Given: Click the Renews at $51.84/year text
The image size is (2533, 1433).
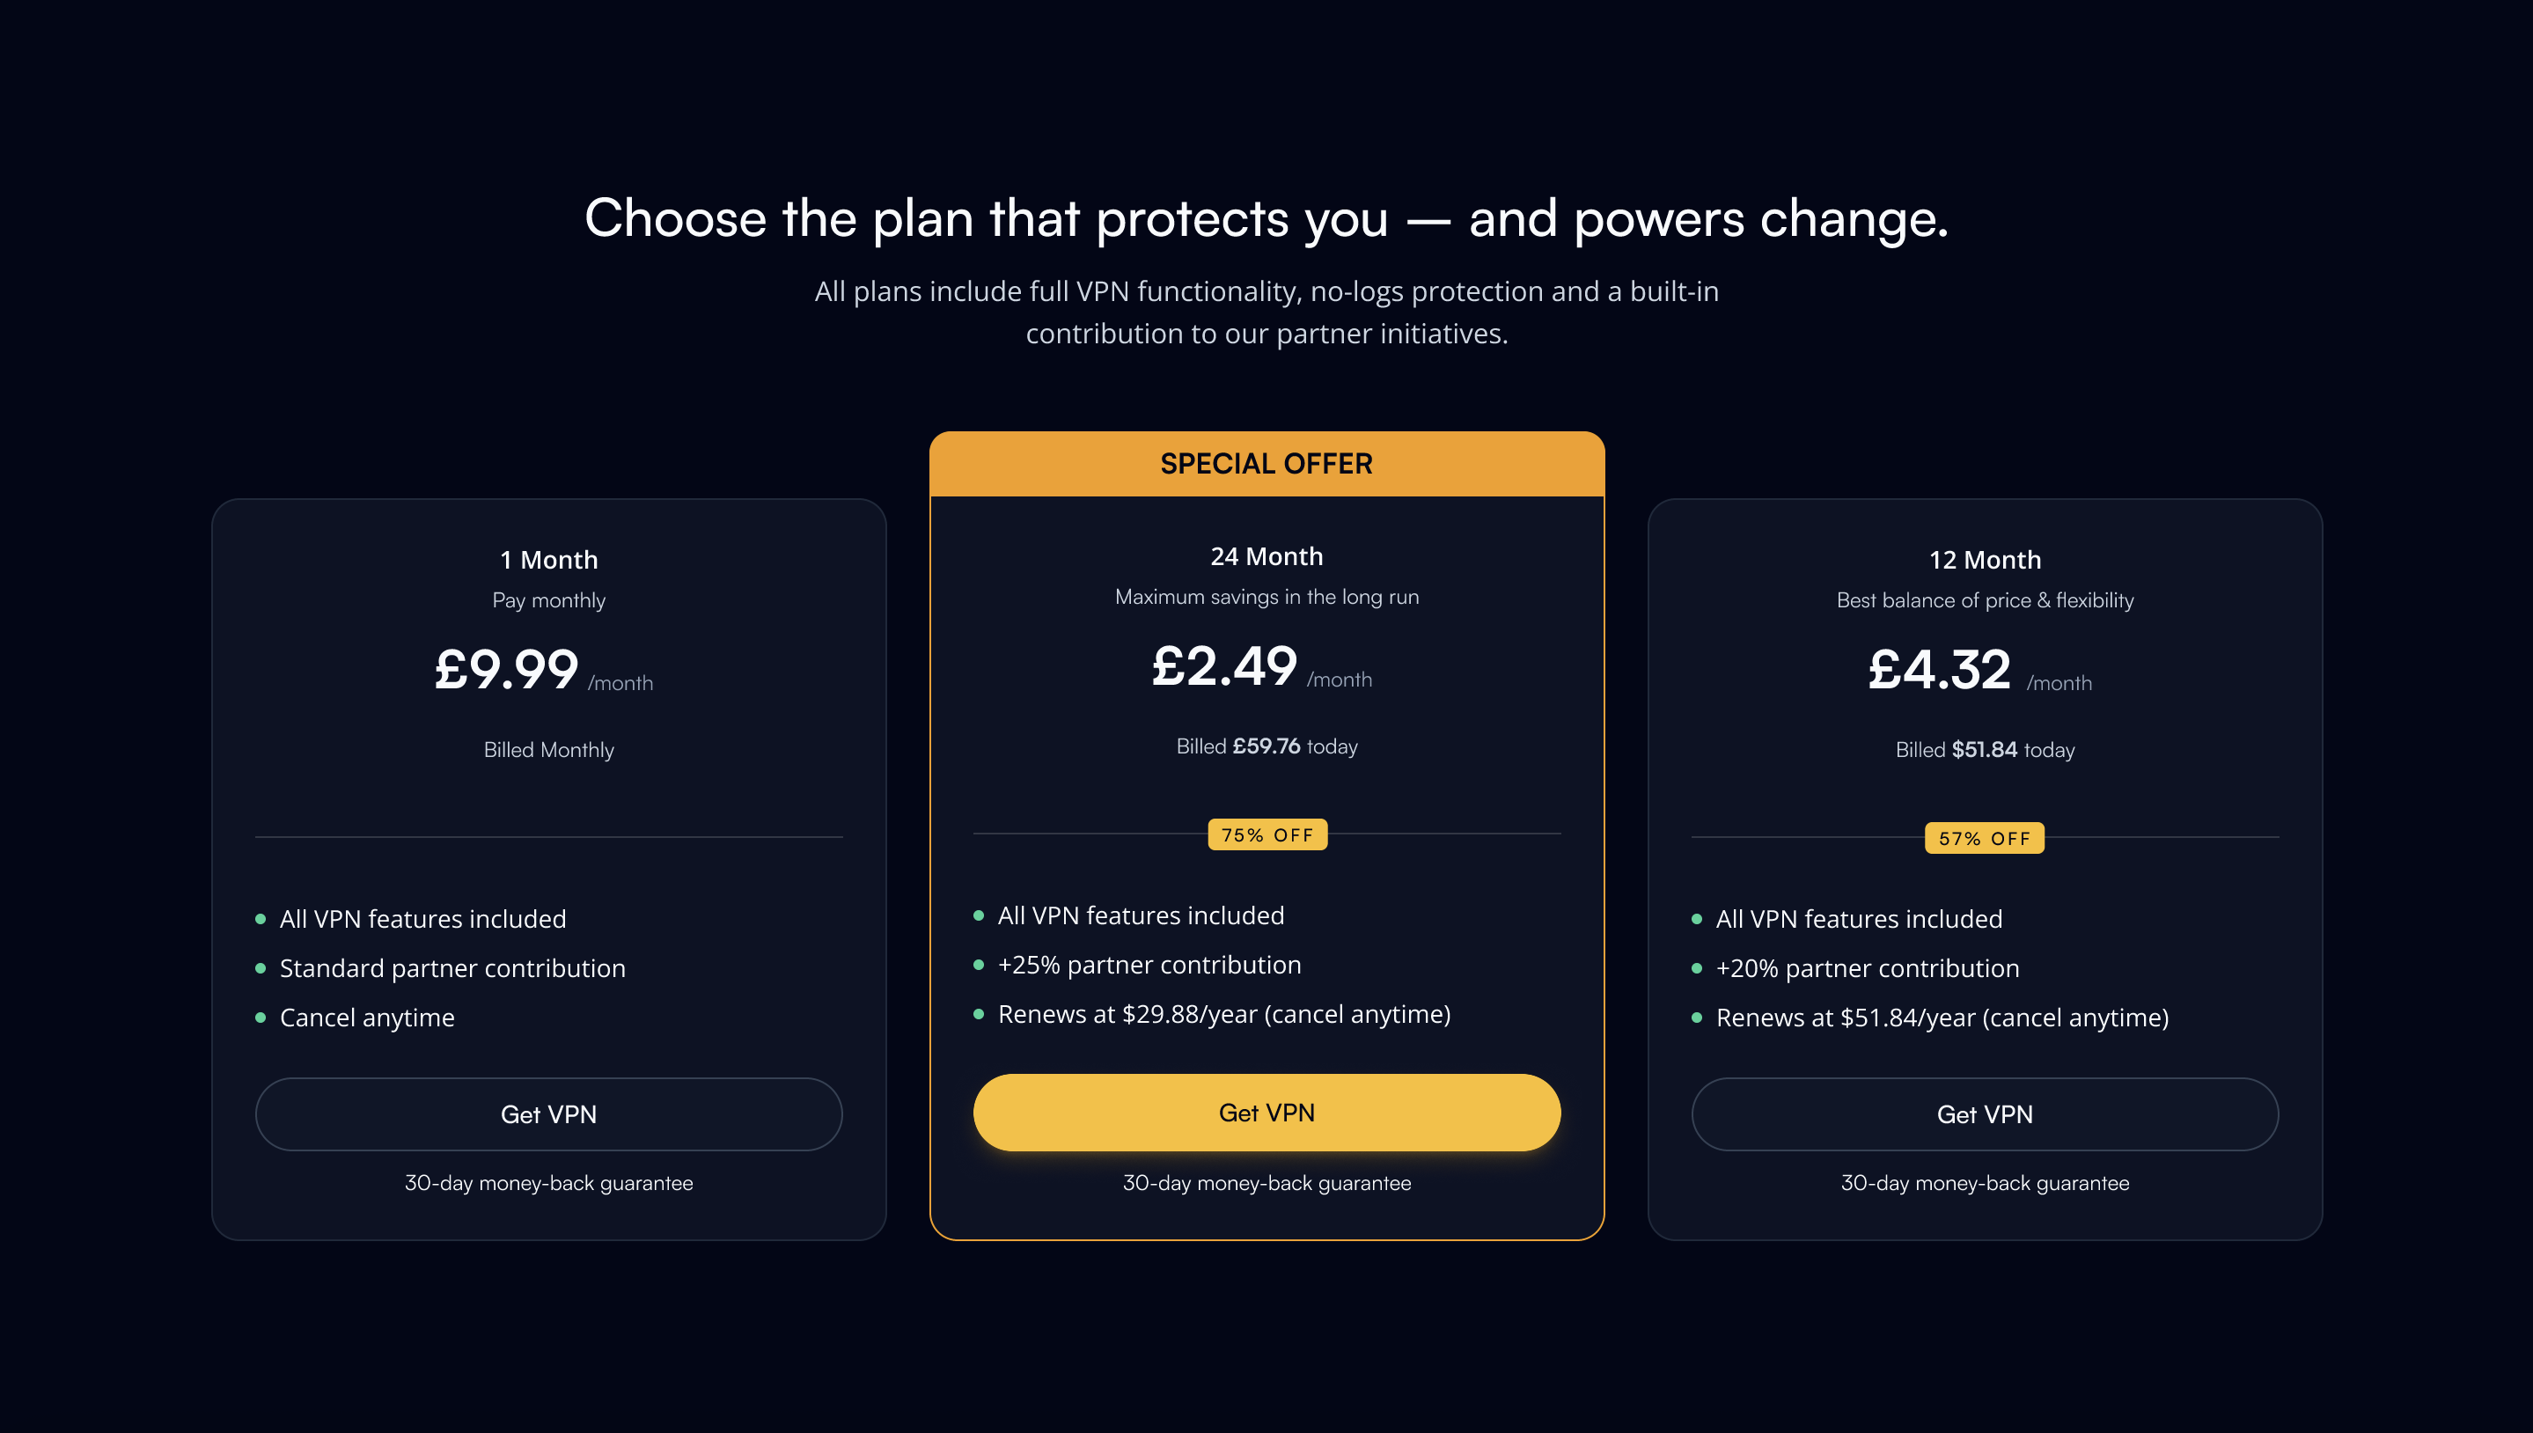Looking at the screenshot, I should pyautogui.click(x=1942, y=1018).
